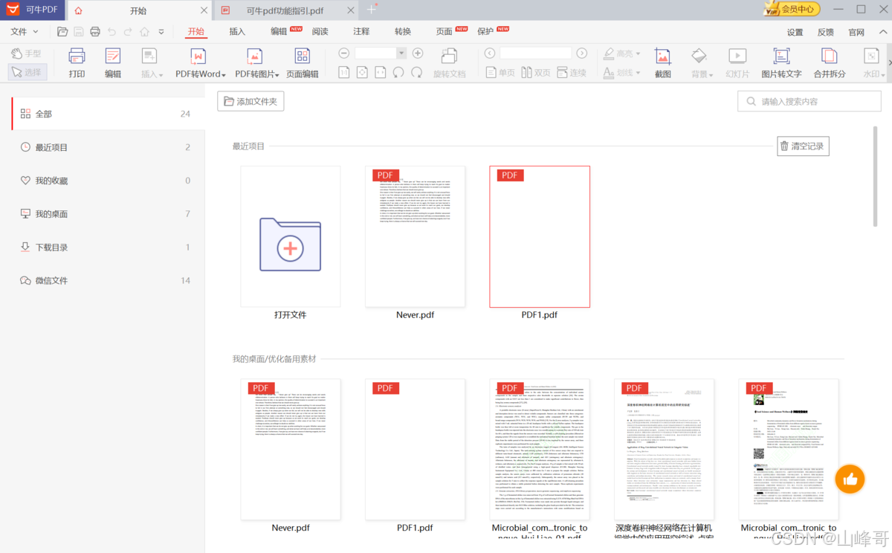Expand the PDF转Word dropdown
892x553 pixels.
224,74
